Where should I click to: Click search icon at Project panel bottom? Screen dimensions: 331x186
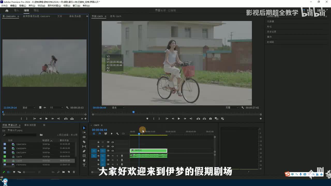[58, 172]
